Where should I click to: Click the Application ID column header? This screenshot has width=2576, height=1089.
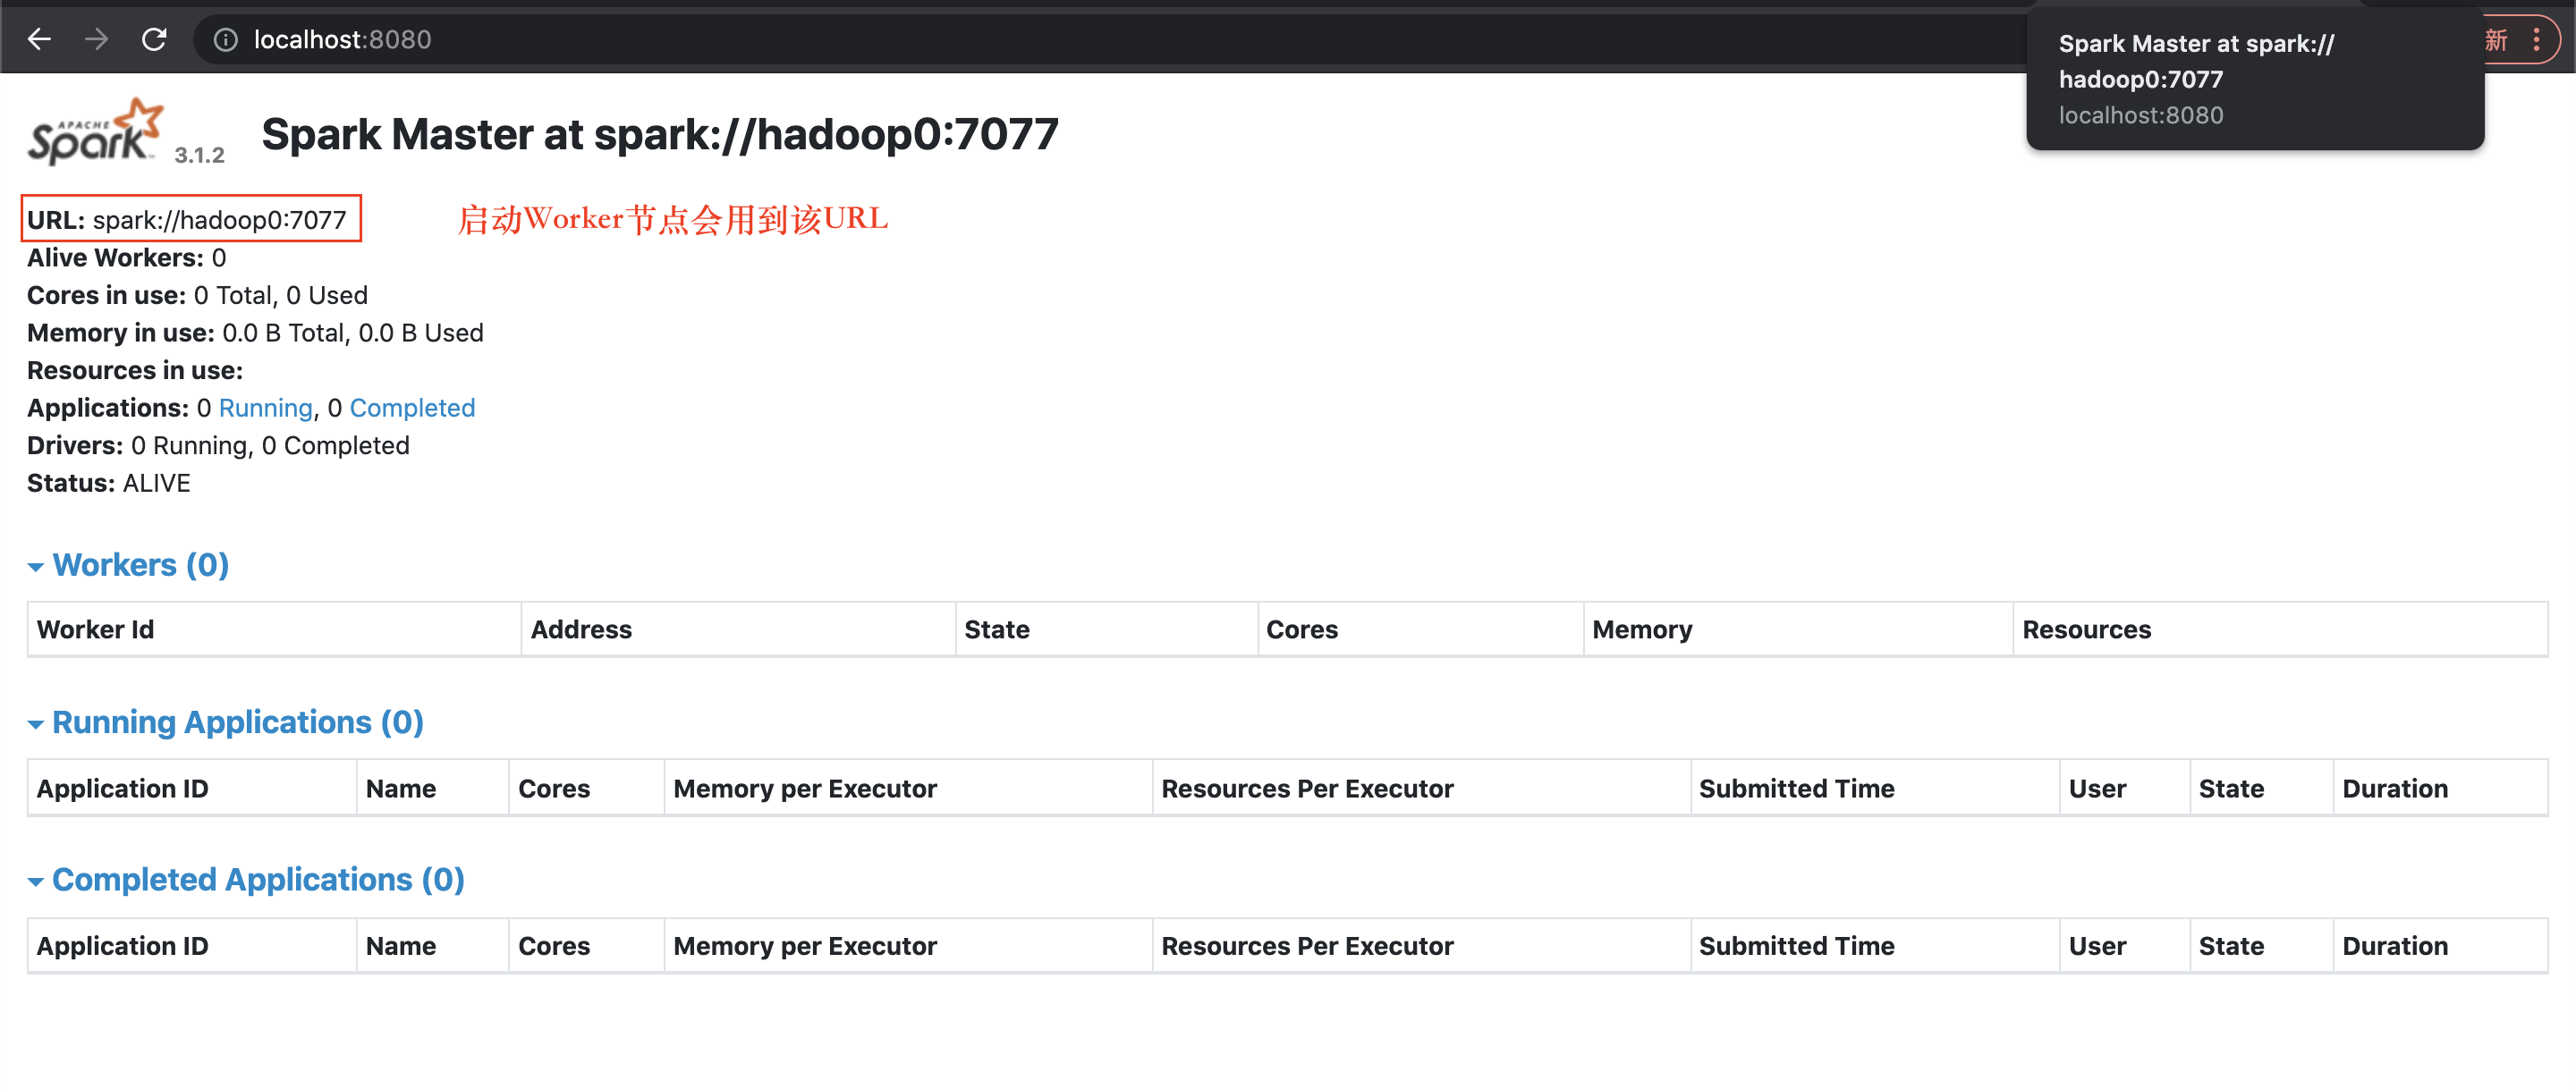[122, 787]
